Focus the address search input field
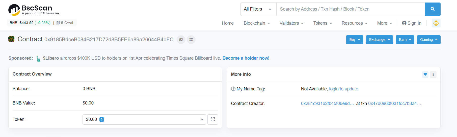Screen dimensions: 457x137 coord(350,9)
